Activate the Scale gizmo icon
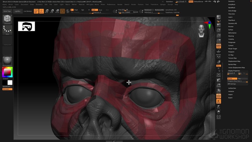 tap(52, 11)
